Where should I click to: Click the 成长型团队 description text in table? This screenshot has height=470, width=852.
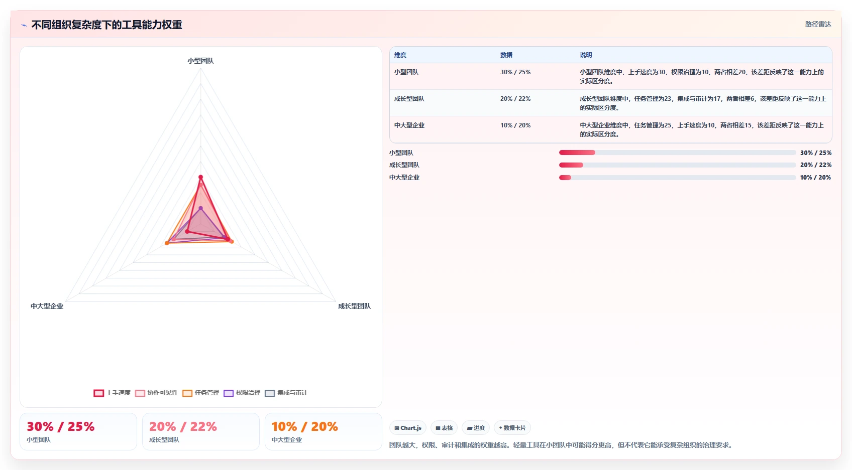[x=703, y=103]
